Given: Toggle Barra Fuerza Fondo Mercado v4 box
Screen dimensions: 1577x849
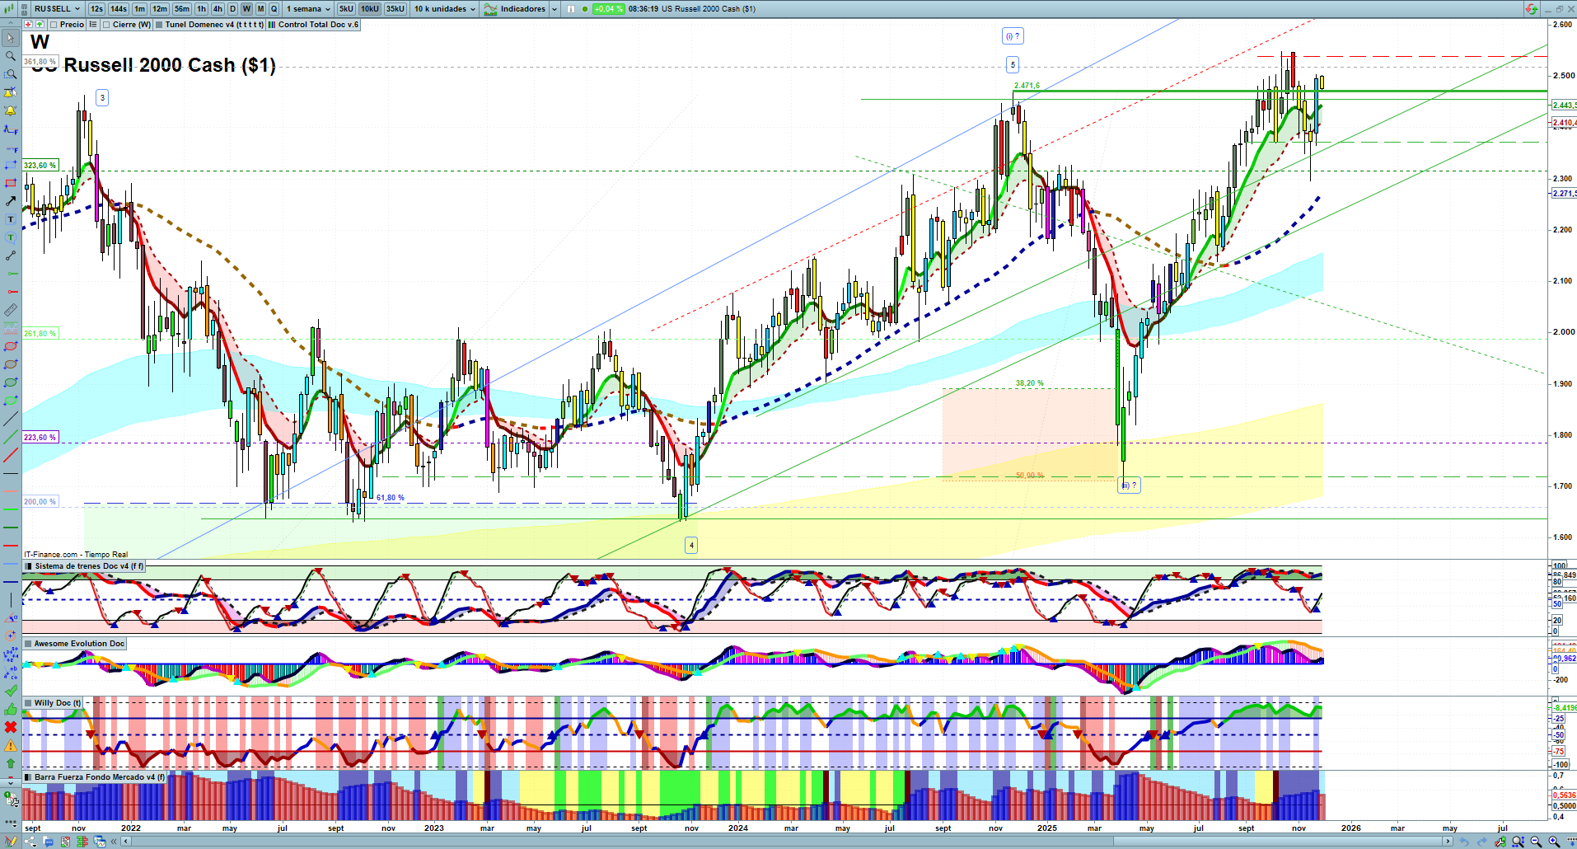Looking at the screenshot, I should (29, 777).
